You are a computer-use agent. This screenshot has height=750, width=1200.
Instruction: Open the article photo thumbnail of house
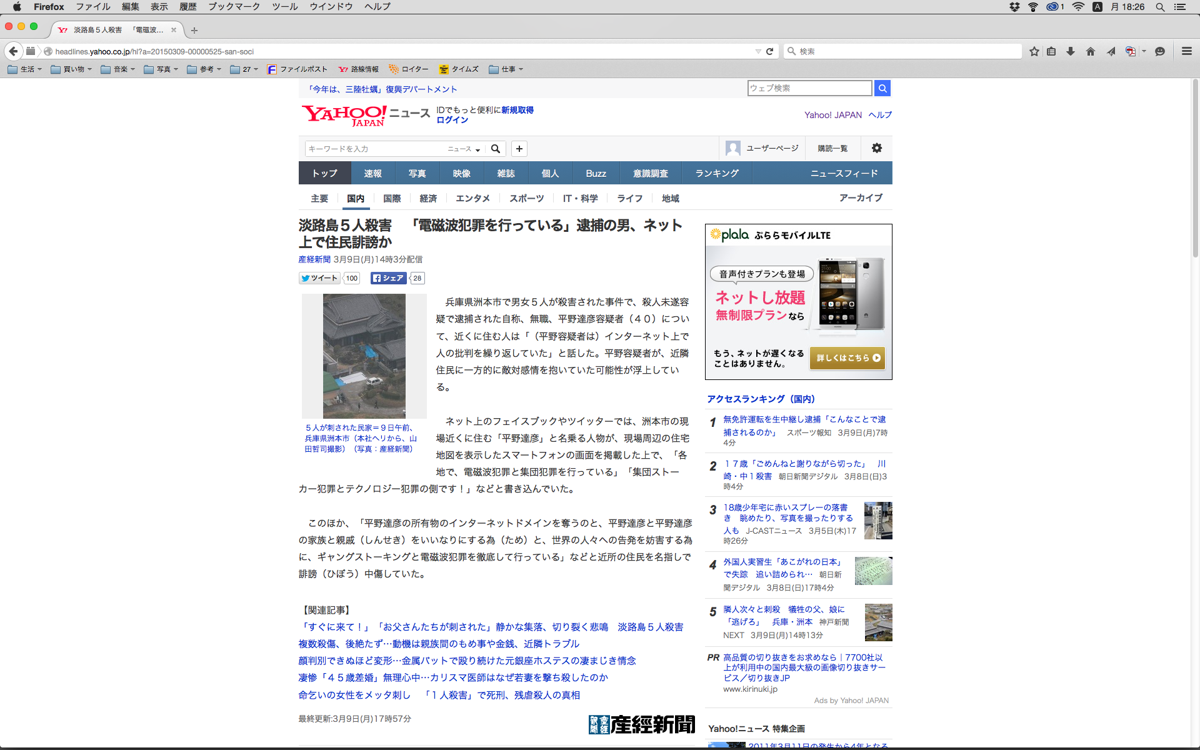[x=364, y=356]
